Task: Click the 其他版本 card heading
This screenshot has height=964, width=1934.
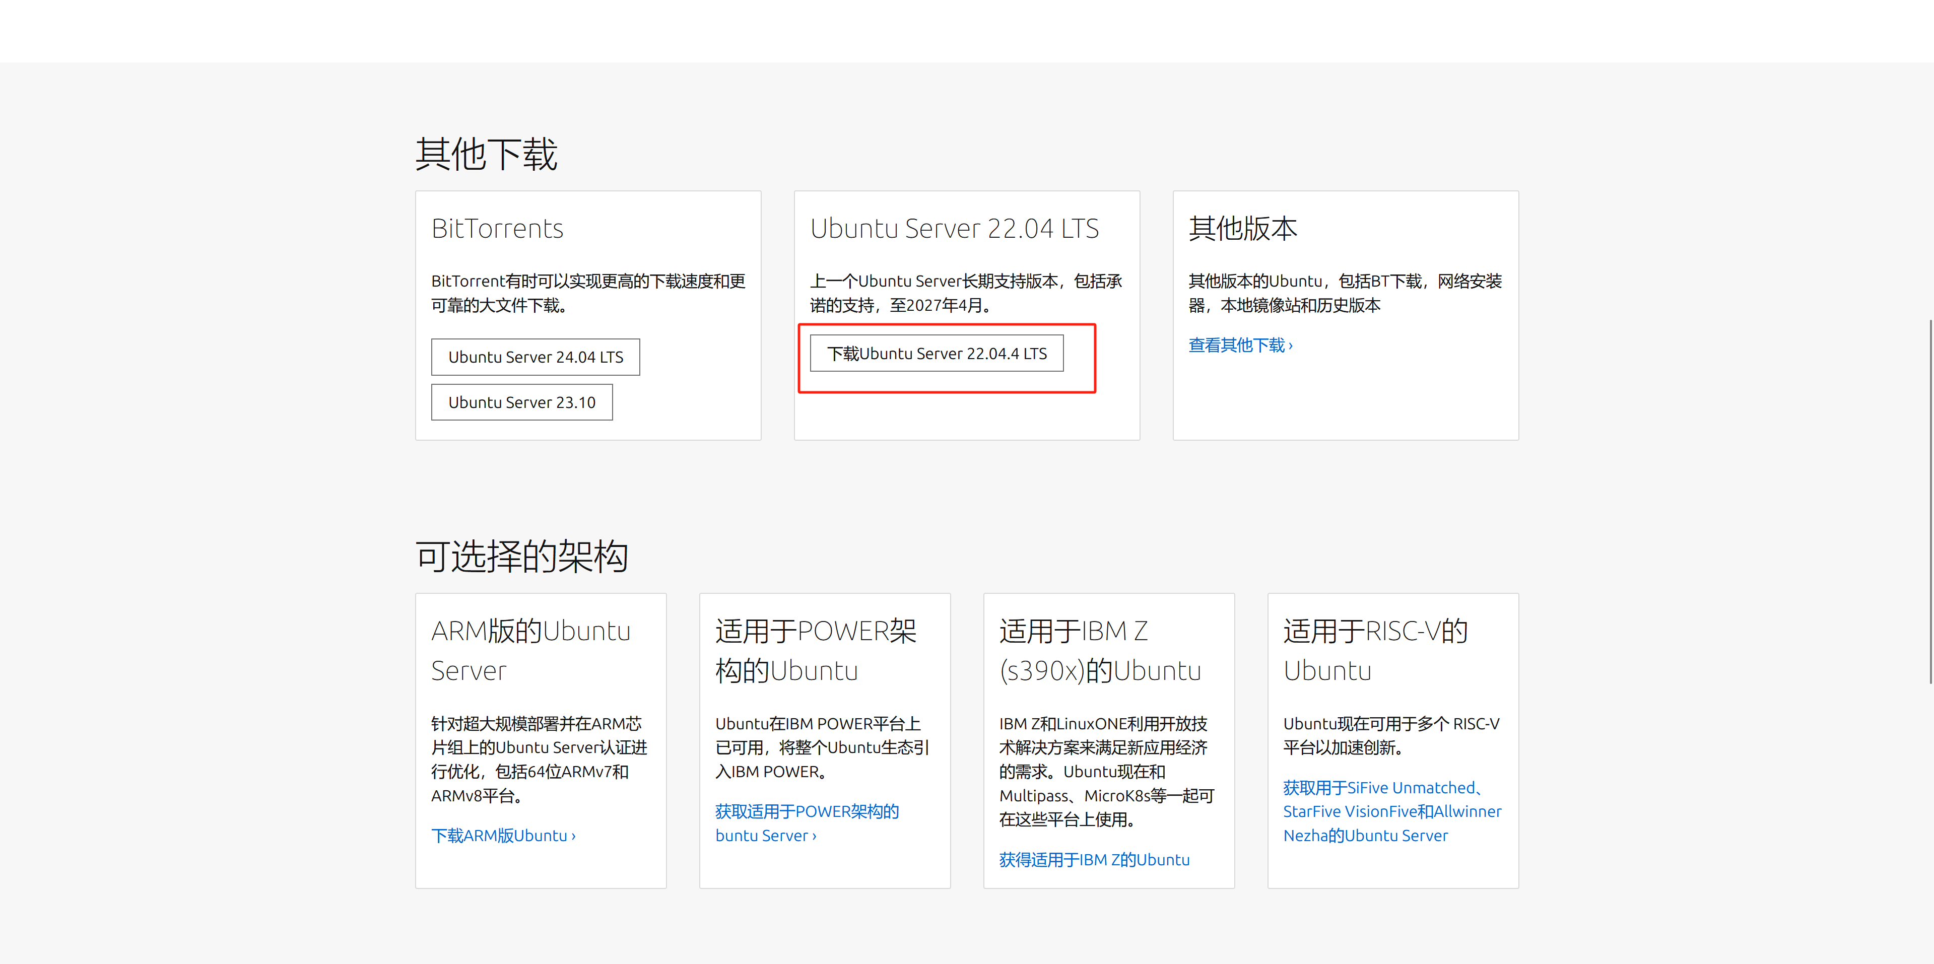Action: pyautogui.click(x=1242, y=228)
